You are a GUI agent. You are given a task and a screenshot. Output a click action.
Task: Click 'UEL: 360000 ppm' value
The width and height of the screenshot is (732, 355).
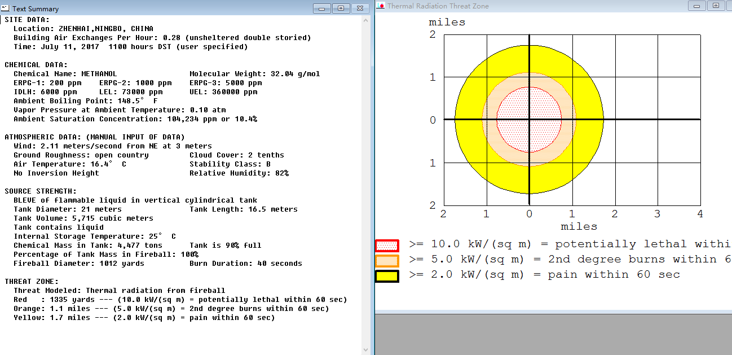click(x=223, y=92)
